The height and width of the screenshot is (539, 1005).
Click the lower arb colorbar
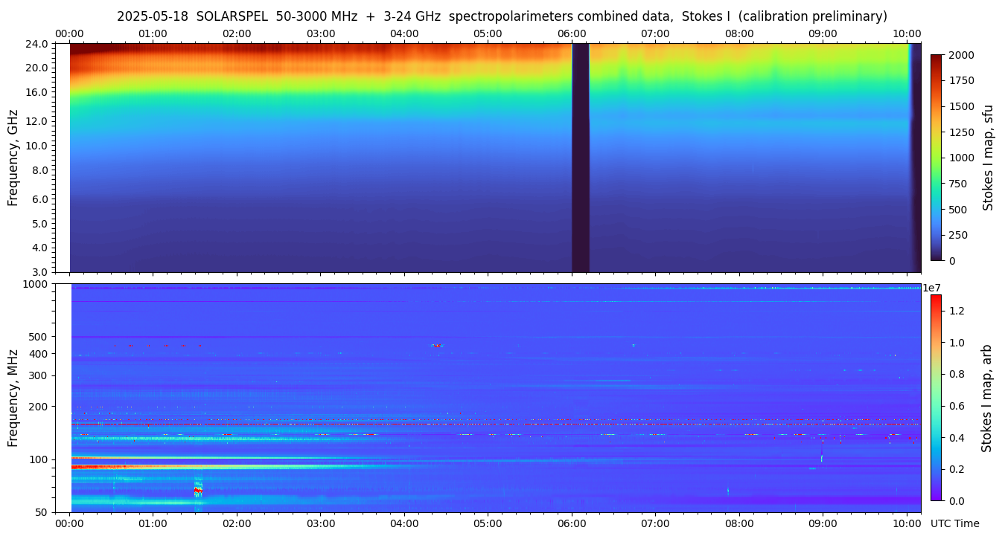tap(936, 397)
